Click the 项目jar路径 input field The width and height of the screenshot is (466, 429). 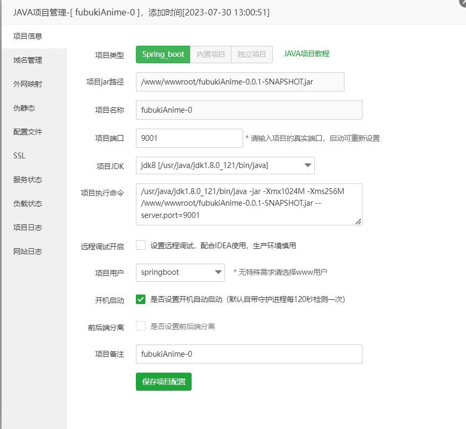tap(240, 82)
